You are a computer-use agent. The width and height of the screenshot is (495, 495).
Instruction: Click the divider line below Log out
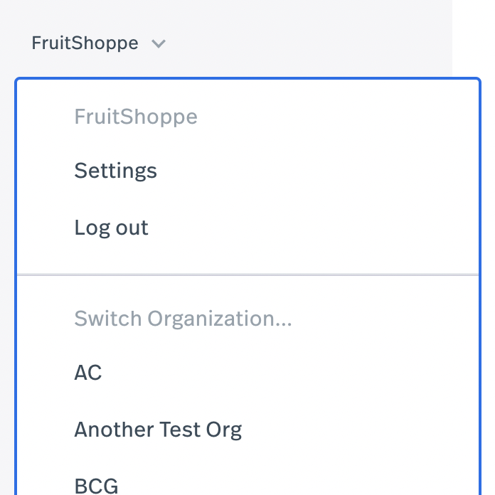[x=247, y=275]
